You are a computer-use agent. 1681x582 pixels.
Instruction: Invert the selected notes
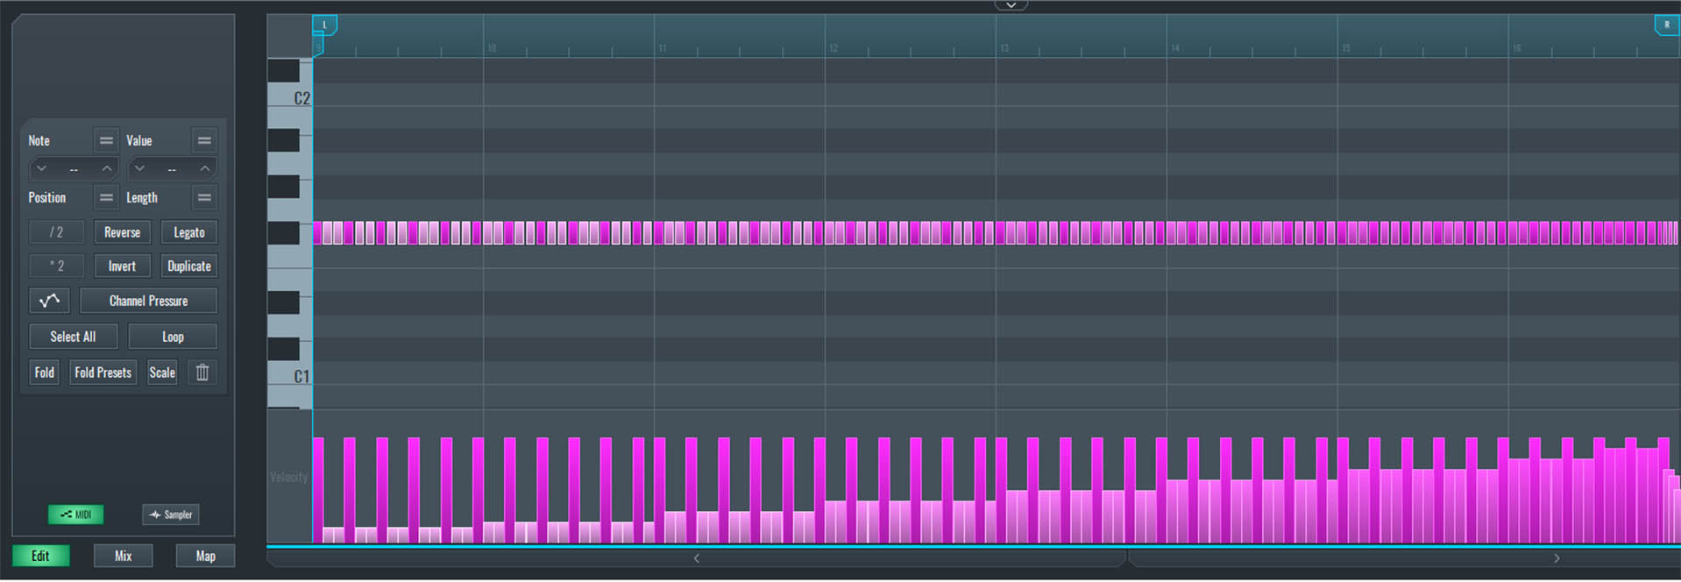[x=122, y=266]
